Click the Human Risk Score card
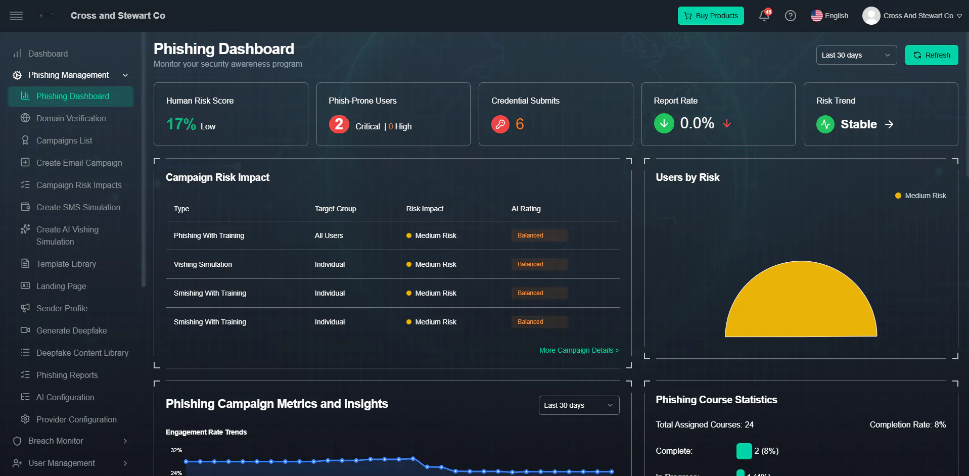 [231, 114]
